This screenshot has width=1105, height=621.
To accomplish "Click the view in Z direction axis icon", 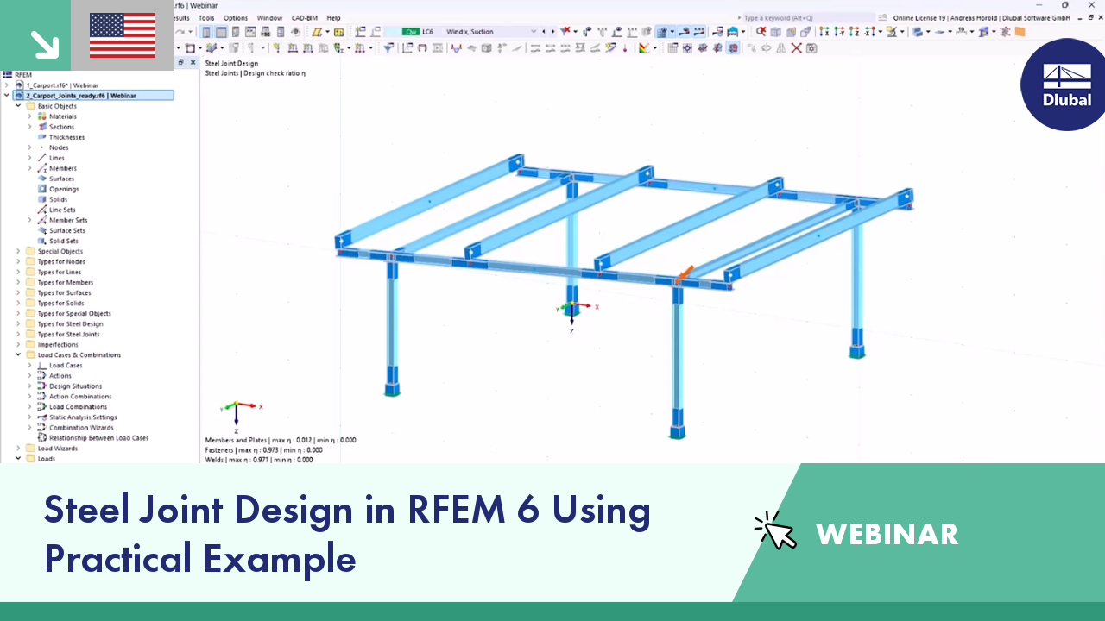I will (x=855, y=32).
